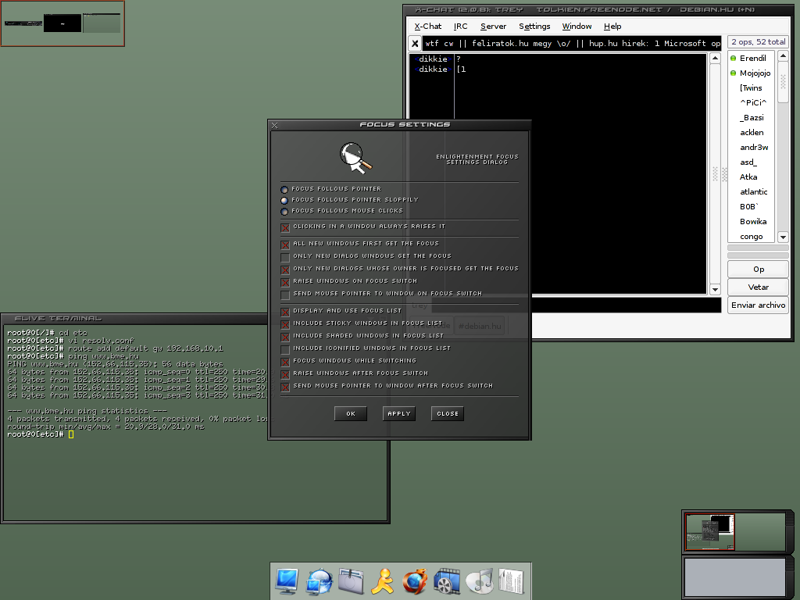Click Close button in Focus Settings dialog

[x=448, y=414]
